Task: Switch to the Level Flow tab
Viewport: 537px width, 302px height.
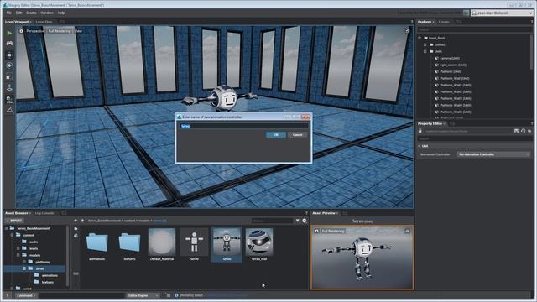Action: click(x=44, y=22)
